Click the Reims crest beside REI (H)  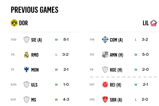point(105,85)
